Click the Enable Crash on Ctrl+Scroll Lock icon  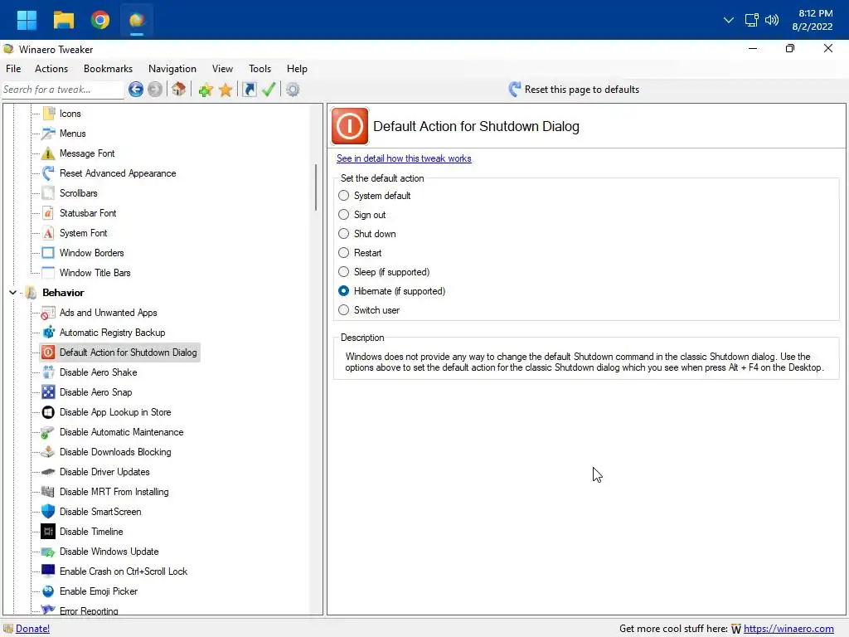[x=48, y=571]
